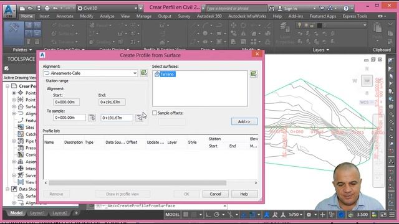
Task: Toggle drawing grid display in status bar
Action: pyautogui.click(x=186, y=215)
